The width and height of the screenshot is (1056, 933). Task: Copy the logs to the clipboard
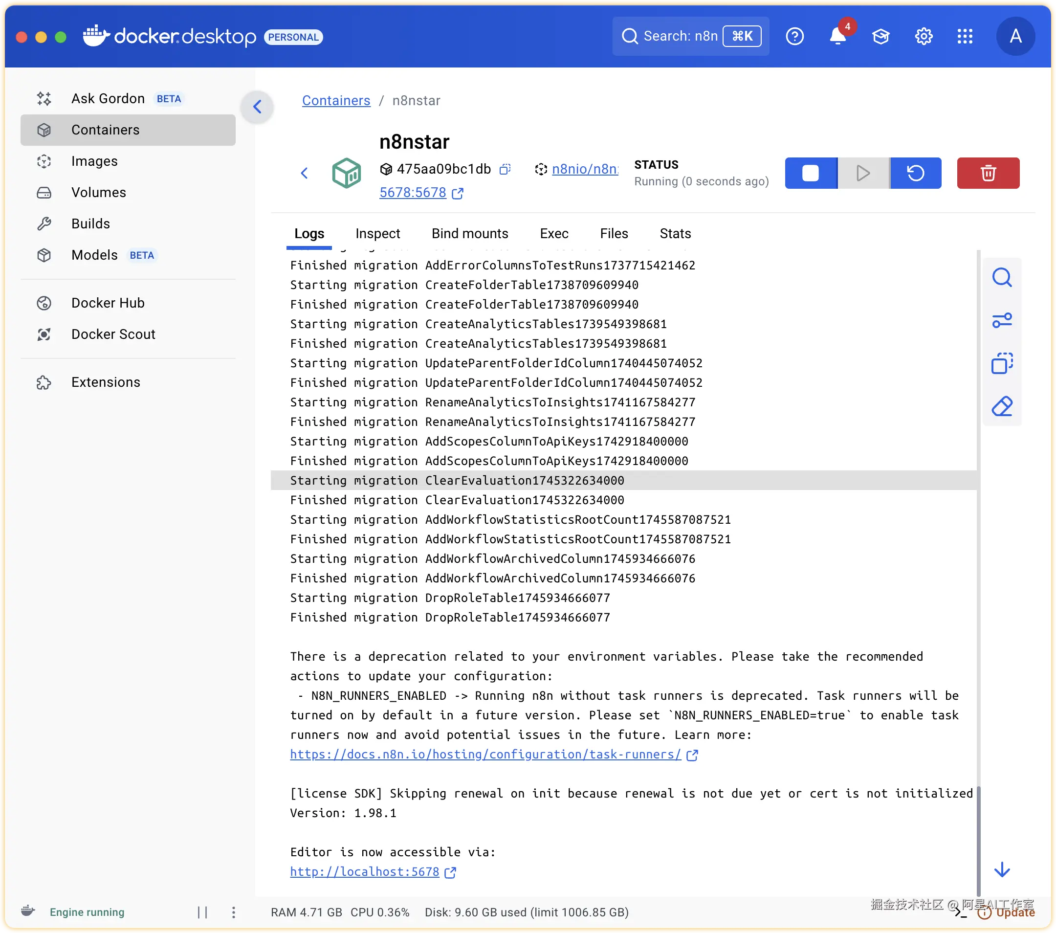1001,363
